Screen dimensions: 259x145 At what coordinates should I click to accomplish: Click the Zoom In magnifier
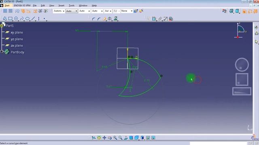click(115, 138)
